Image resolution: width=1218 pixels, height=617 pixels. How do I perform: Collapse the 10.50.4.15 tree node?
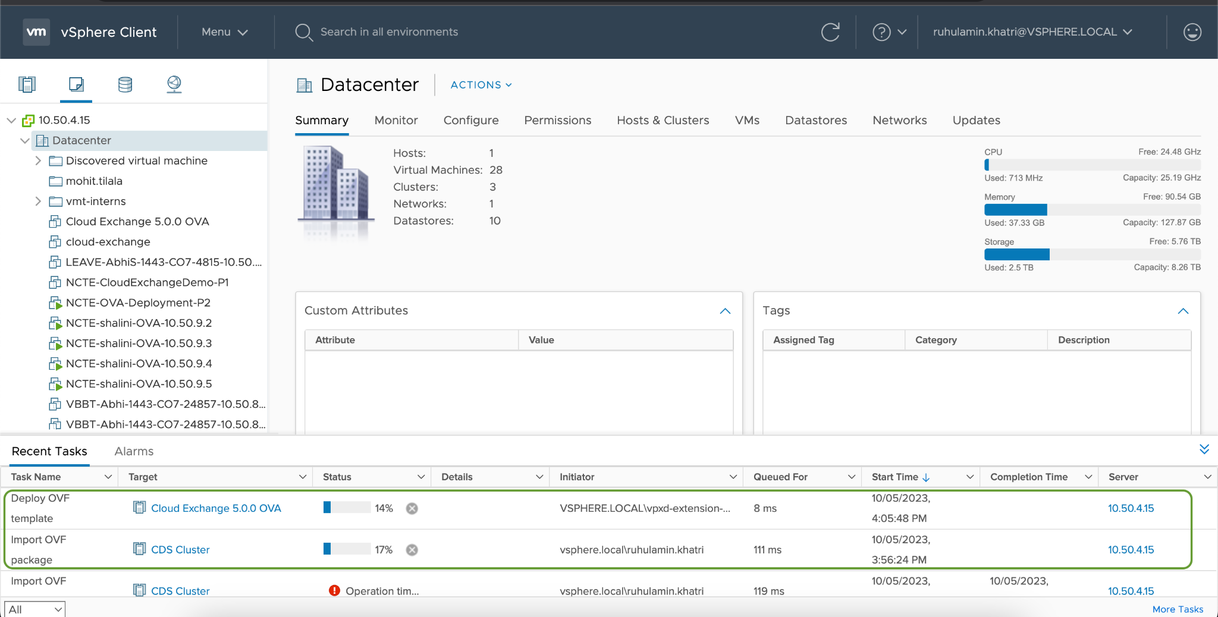point(11,120)
